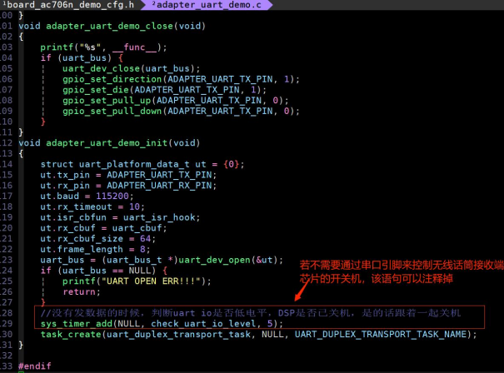Screen dimensions: 504x373
Task: Click the ut.rx_pin assignment line
Action: pos(128,186)
